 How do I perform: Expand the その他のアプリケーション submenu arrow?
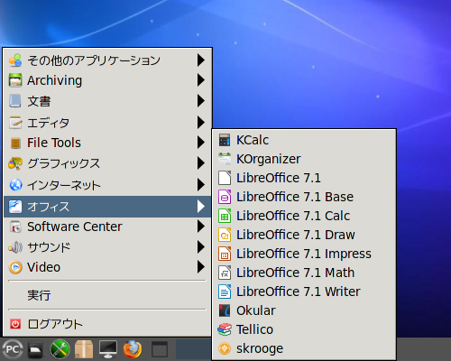point(201,60)
